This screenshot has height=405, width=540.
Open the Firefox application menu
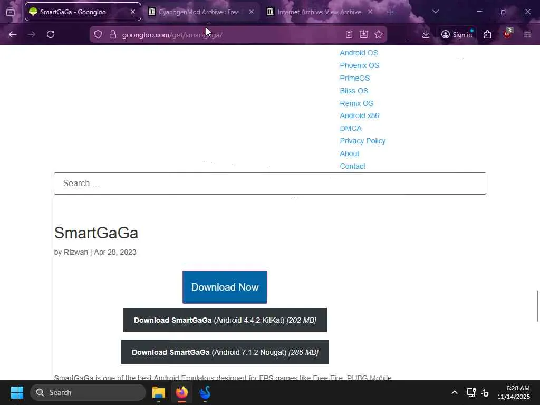coord(527,34)
